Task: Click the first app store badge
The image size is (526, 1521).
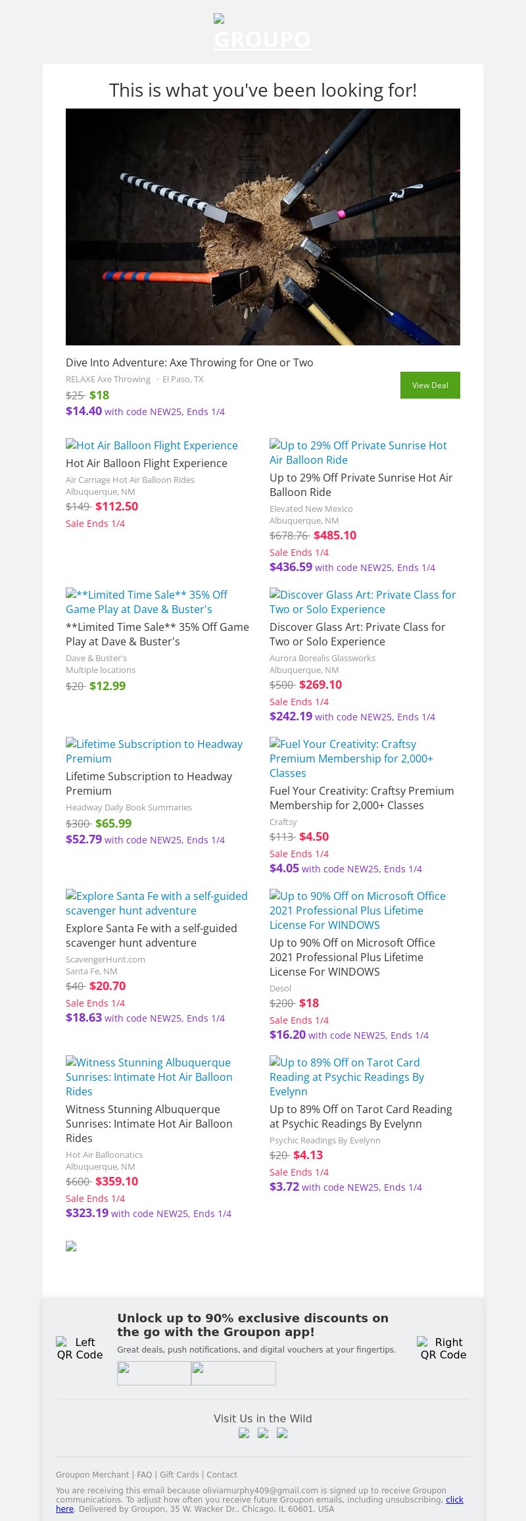Action: coord(154,1373)
